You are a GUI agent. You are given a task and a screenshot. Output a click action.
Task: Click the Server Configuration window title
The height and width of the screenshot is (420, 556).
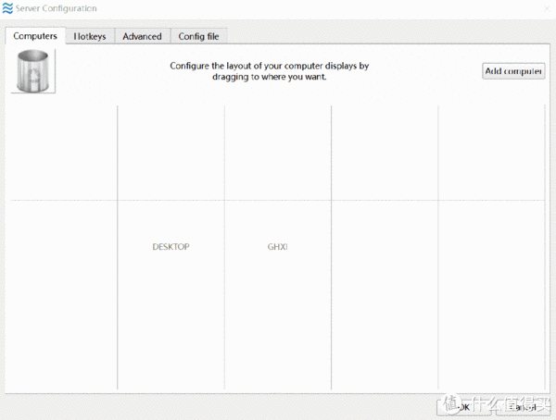tap(56, 8)
